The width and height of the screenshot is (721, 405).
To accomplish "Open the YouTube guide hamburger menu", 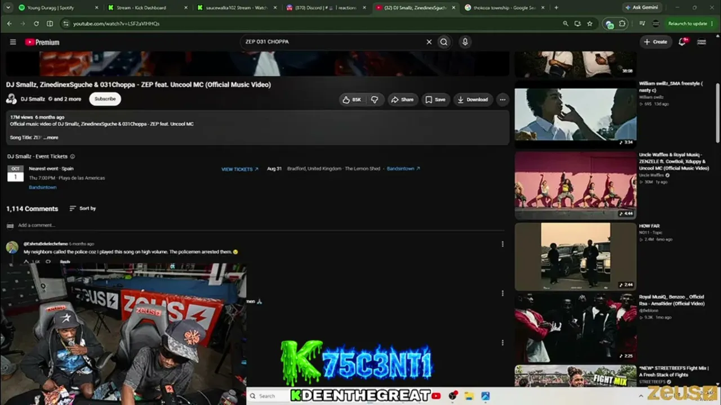I will click(13, 42).
